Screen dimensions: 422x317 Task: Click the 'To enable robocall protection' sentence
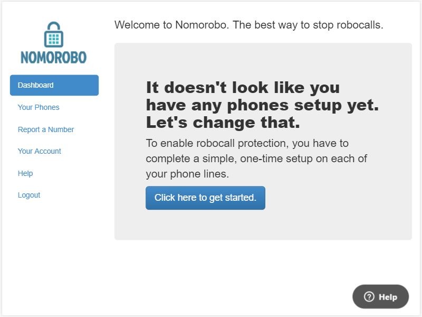(217, 143)
